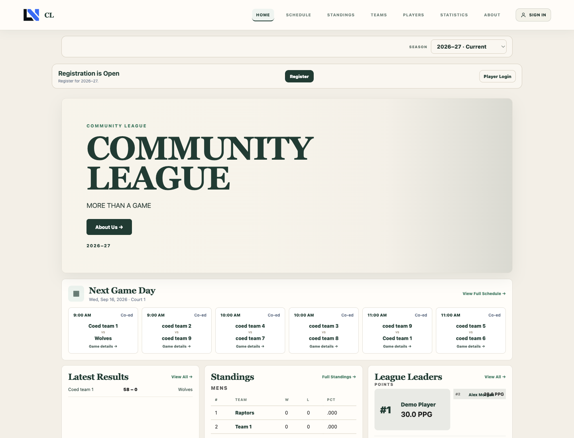This screenshot has width=574, height=438.
Task: Go to the Home nav tab
Action: (263, 15)
